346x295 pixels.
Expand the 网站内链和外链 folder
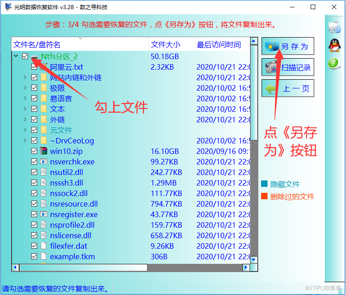tap(25, 77)
